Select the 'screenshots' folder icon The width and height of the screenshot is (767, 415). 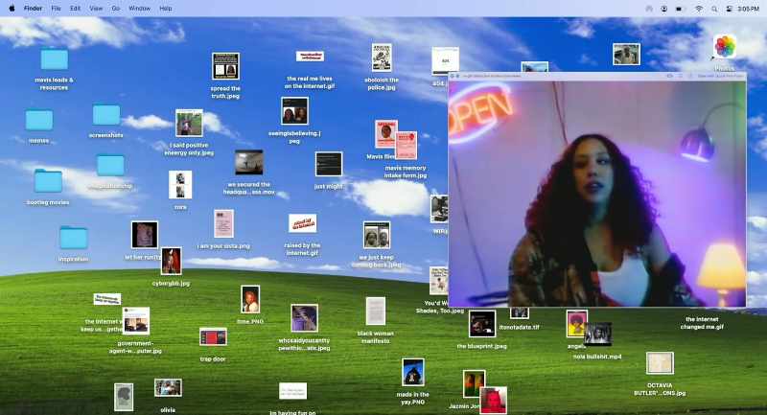(106, 115)
